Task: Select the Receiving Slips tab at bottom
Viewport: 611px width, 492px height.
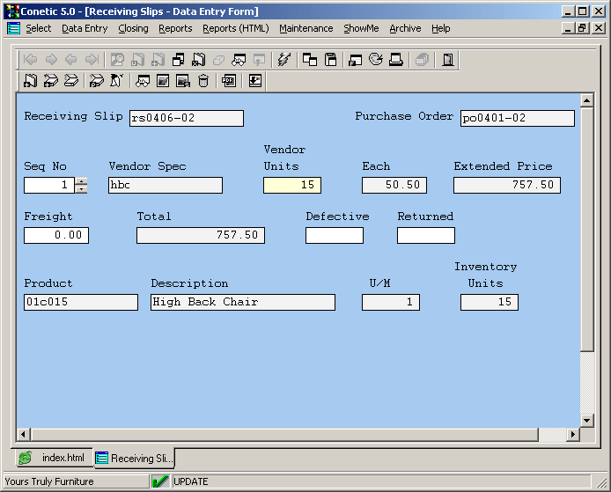Action: [x=134, y=459]
